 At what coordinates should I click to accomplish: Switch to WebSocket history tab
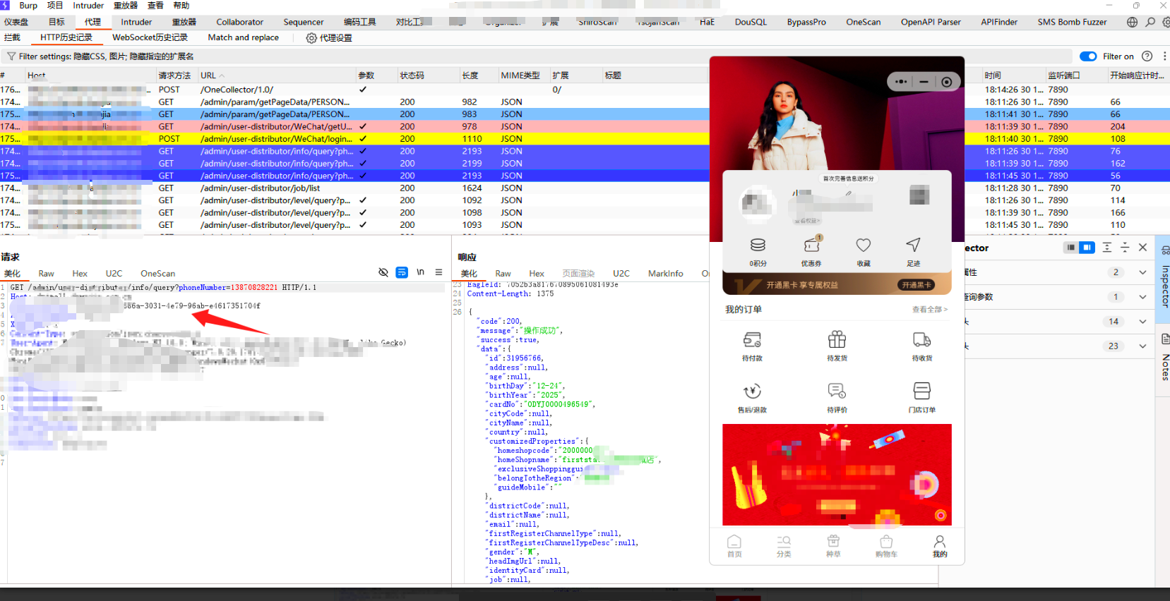[x=150, y=37]
